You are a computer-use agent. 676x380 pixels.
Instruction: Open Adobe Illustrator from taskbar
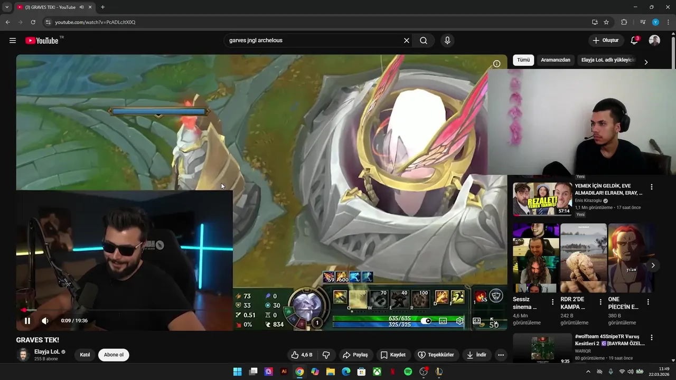coord(284,372)
